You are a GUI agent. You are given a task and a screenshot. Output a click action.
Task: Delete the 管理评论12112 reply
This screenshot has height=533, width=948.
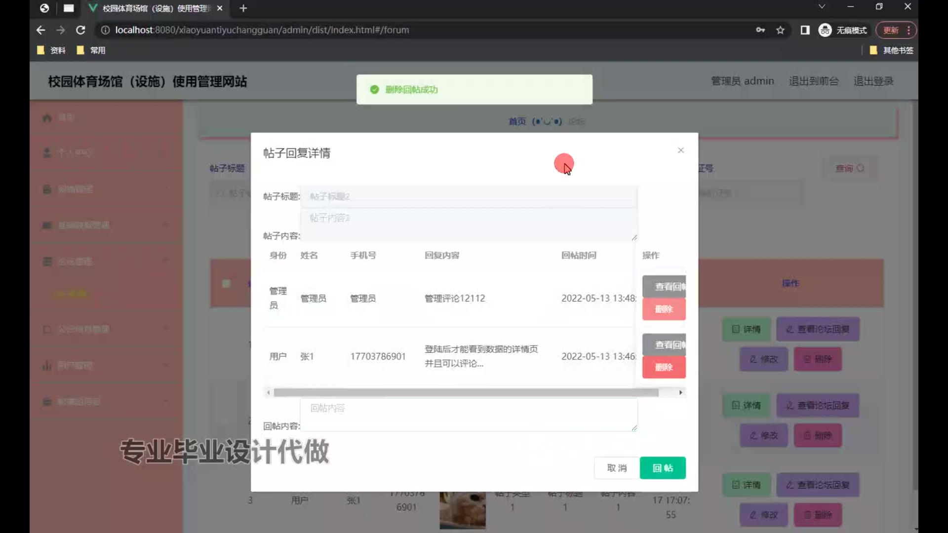point(664,309)
